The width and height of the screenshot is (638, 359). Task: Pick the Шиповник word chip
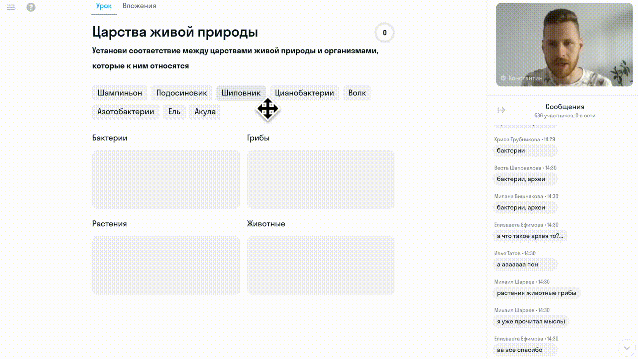[x=241, y=93]
